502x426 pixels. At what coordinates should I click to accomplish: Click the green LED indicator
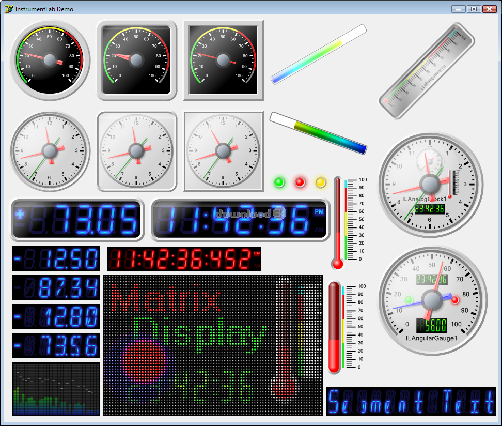point(279,182)
